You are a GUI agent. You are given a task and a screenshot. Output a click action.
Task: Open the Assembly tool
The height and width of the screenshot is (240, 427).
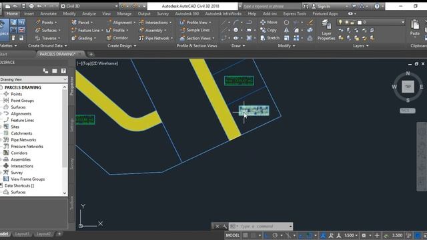(x=153, y=30)
